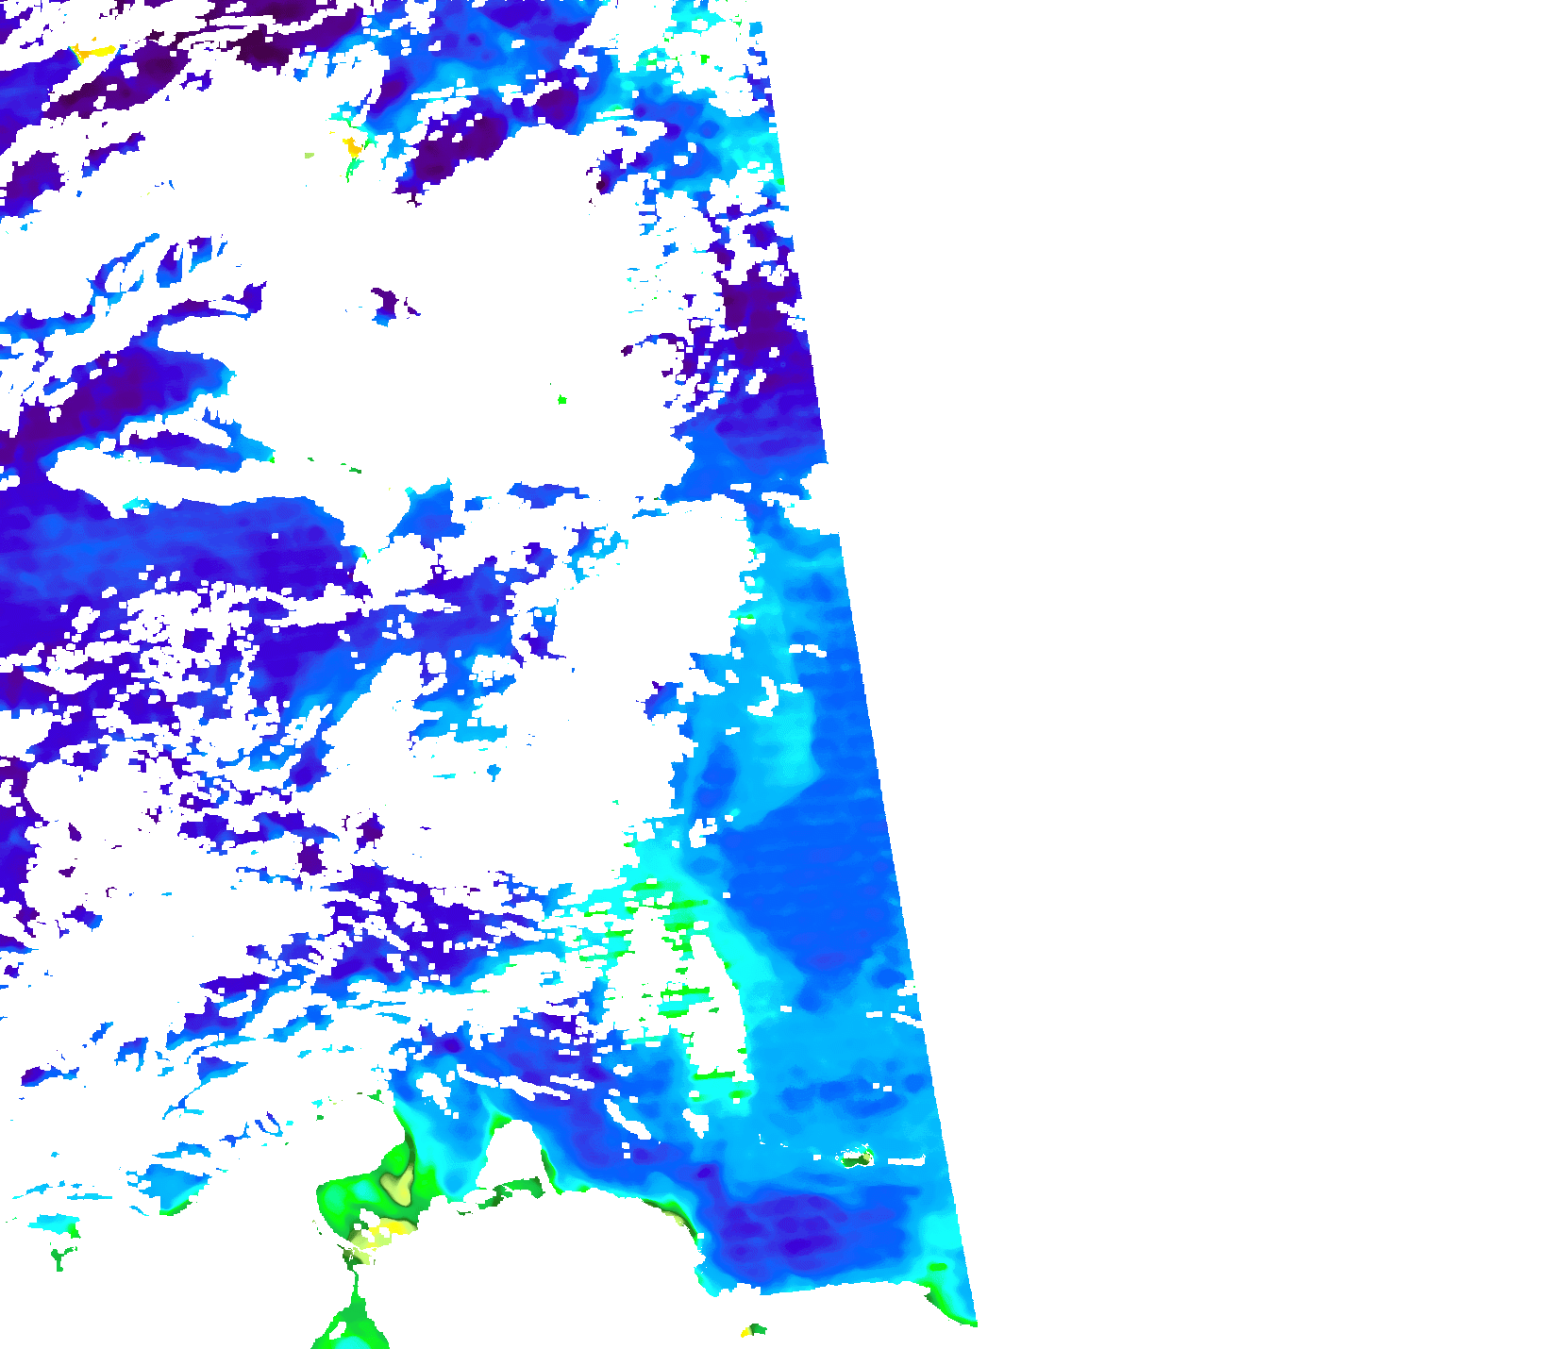Screen dimensions: 1557x1349
Task: Click the orange spot near the top center
Action: [353, 147]
